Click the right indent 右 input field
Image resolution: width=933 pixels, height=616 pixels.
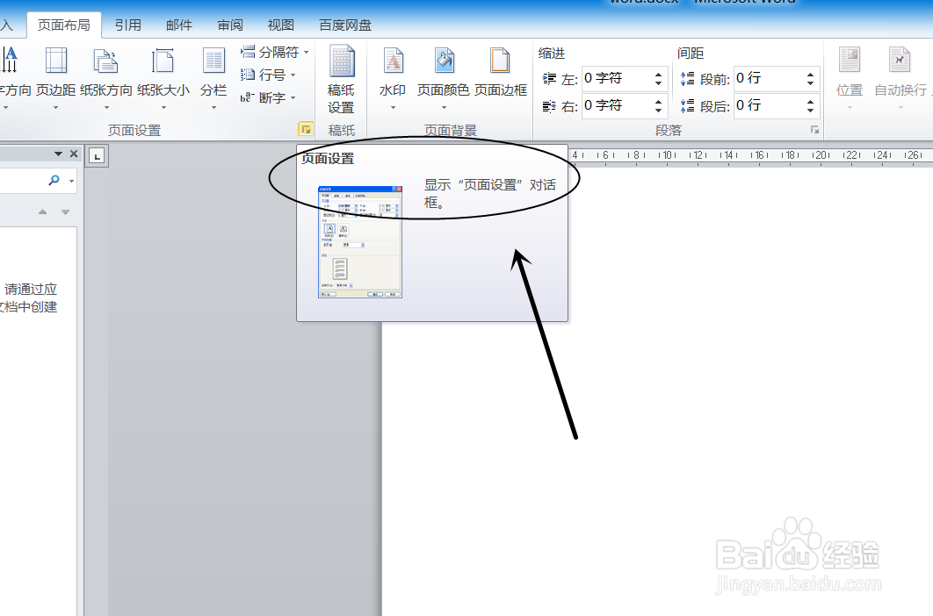[617, 106]
